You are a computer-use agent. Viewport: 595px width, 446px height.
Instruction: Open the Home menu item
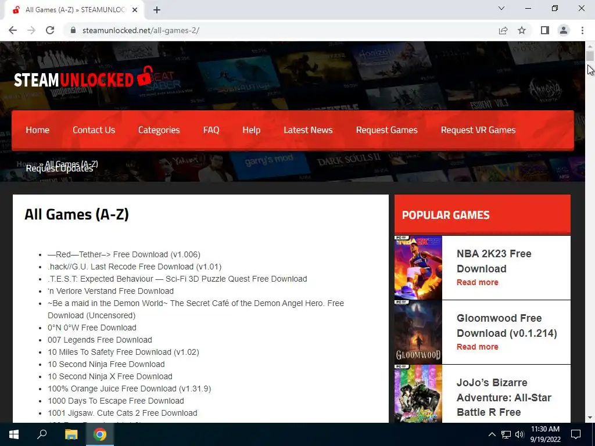tap(38, 130)
